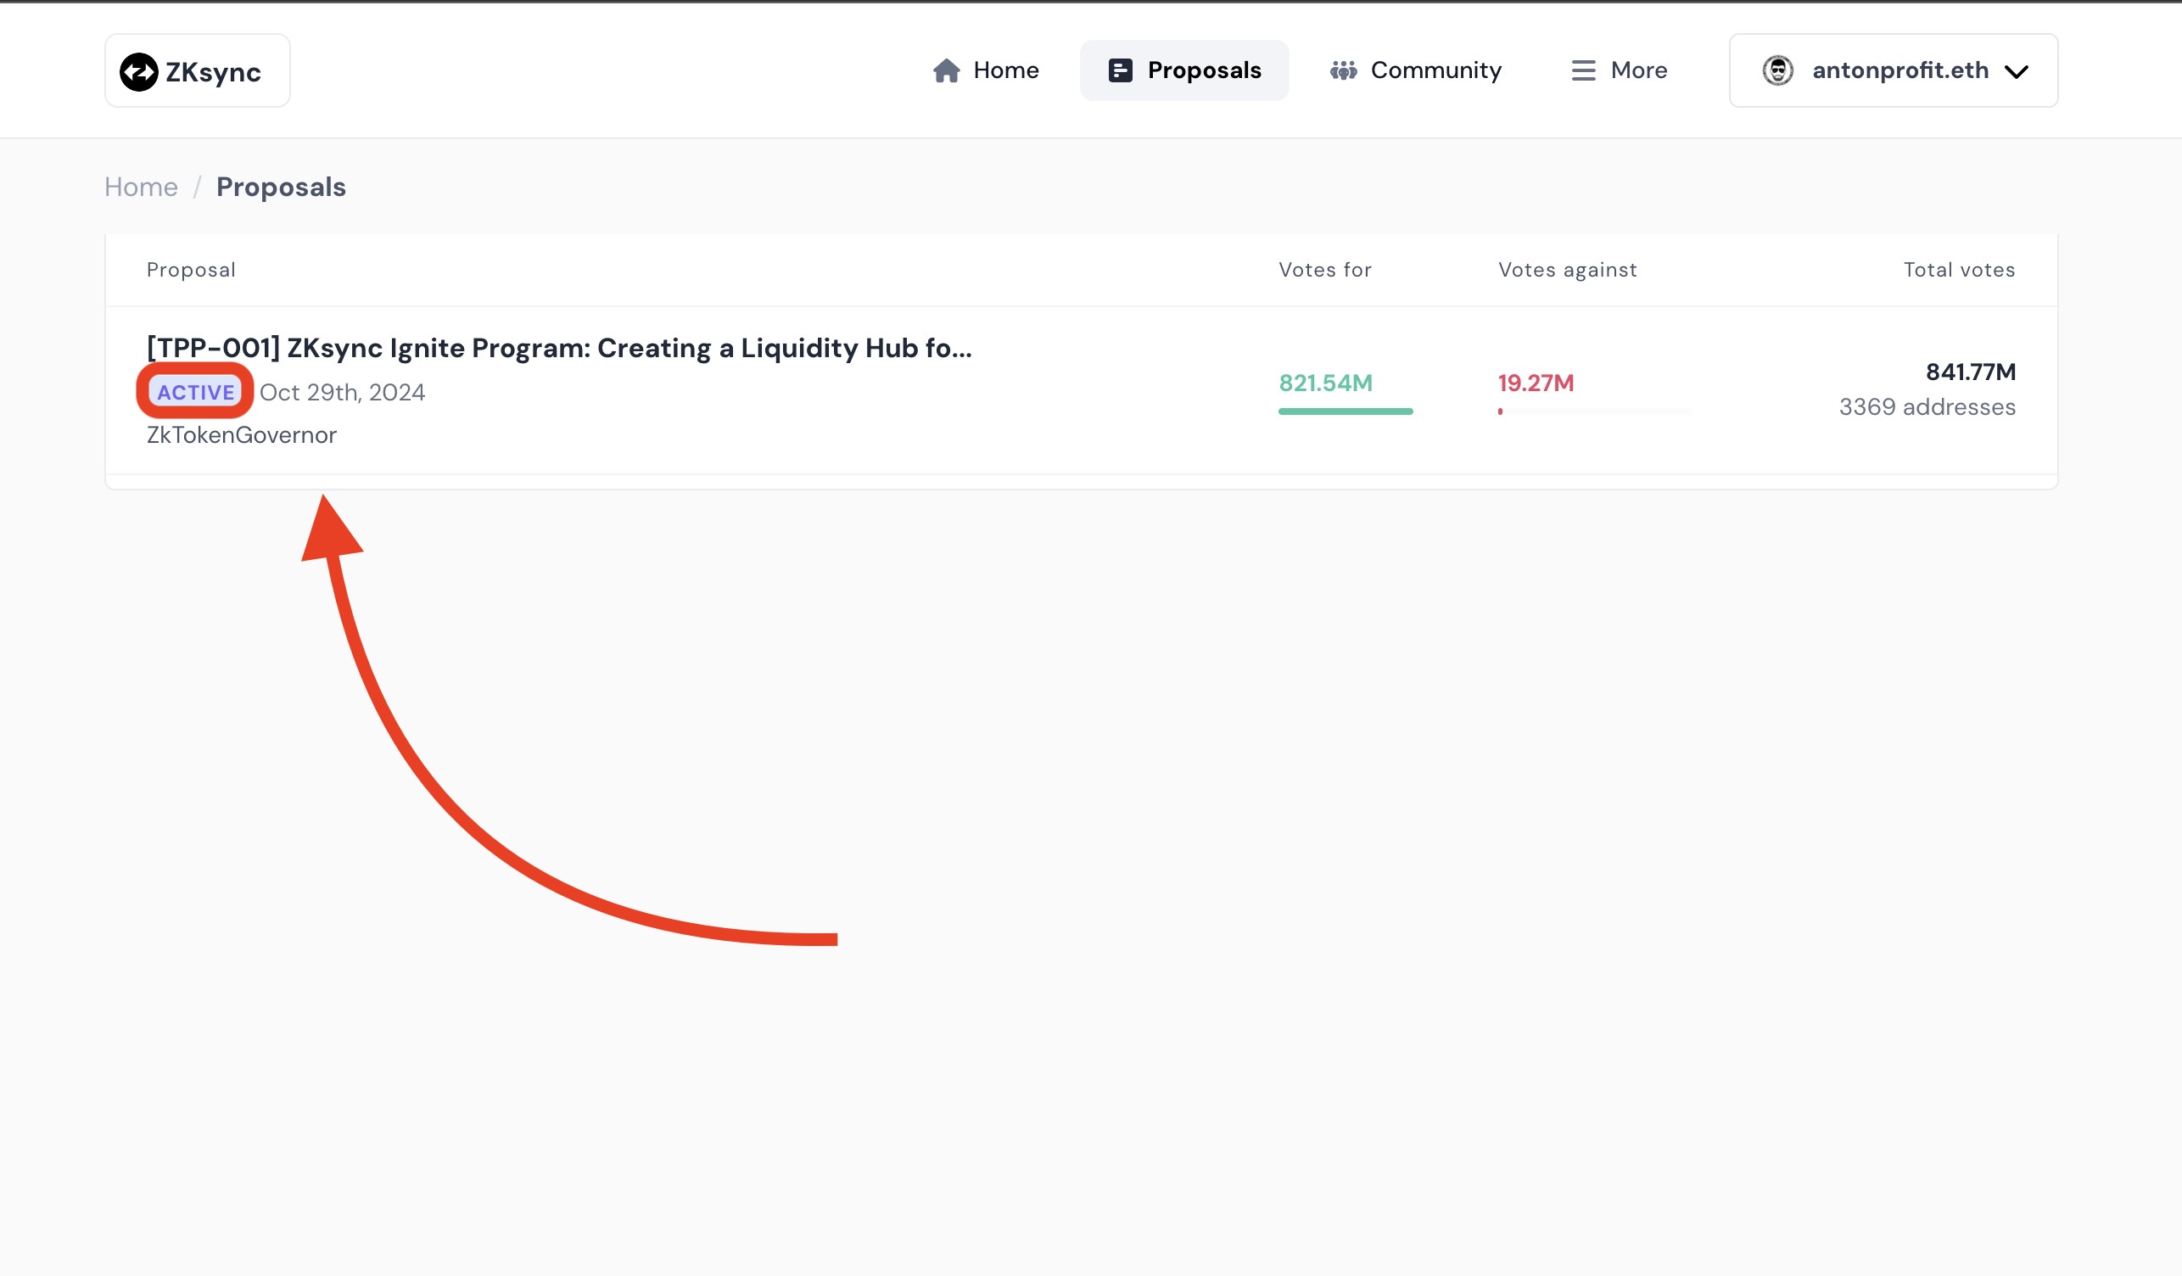
Task: Click the Oct 29th, 2024 date
Action: [342, 392]
